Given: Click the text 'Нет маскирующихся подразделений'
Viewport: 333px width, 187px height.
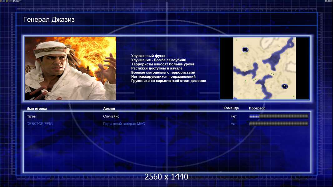Looking at the screenshot, I should tap(163, 76).
